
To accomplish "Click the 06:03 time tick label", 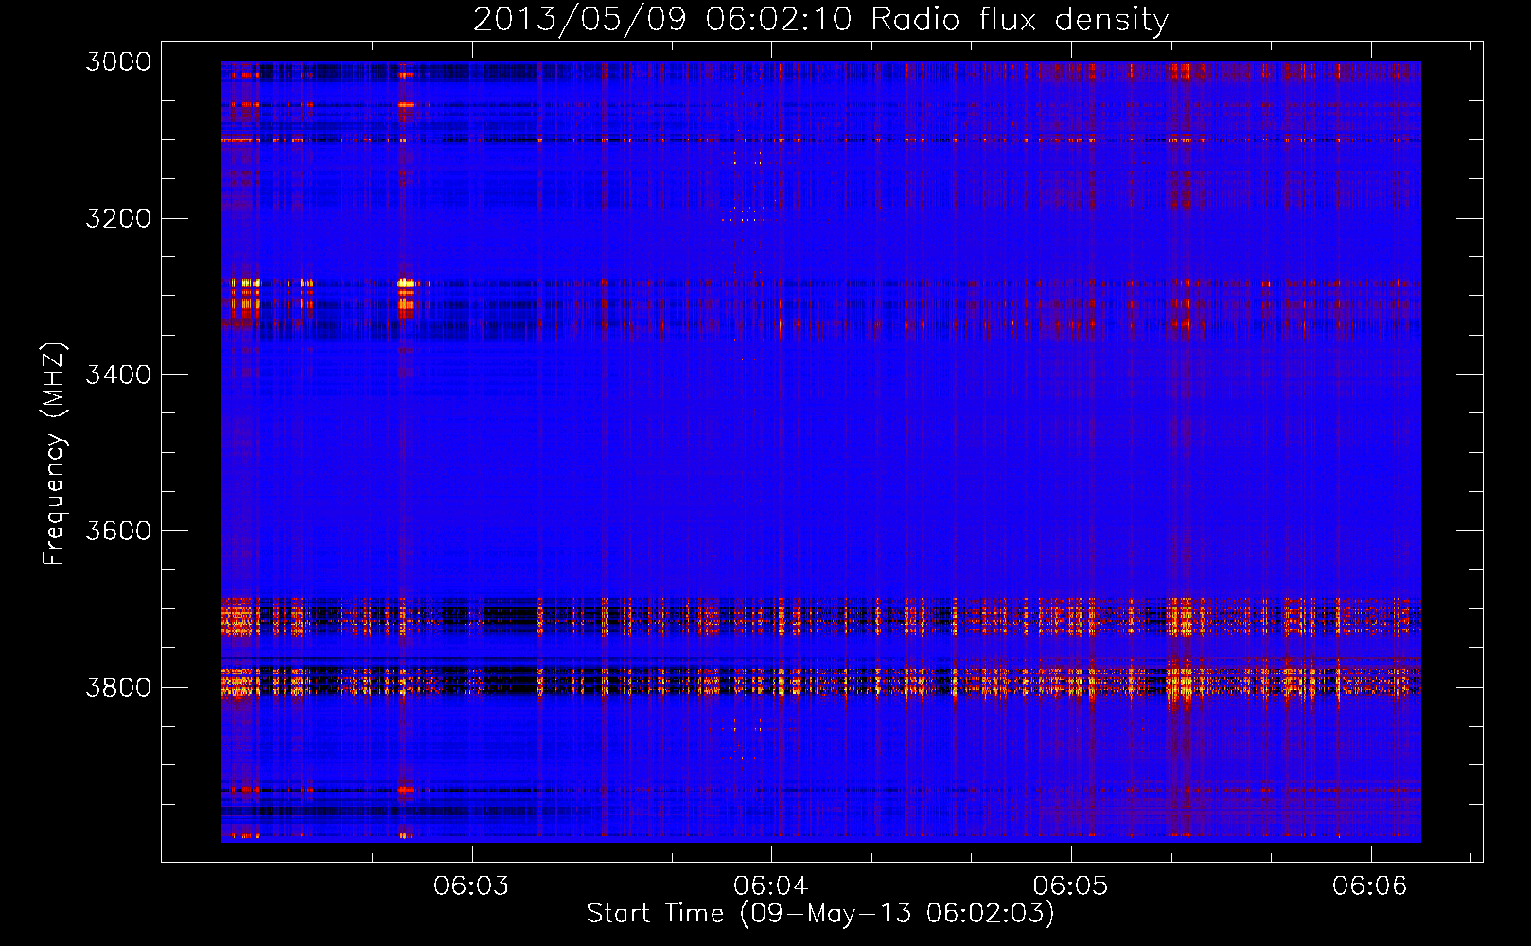I will point(471,885).
